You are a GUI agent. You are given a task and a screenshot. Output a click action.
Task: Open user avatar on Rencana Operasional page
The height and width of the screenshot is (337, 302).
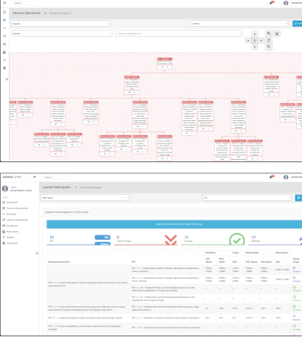(x=286, y=3)
